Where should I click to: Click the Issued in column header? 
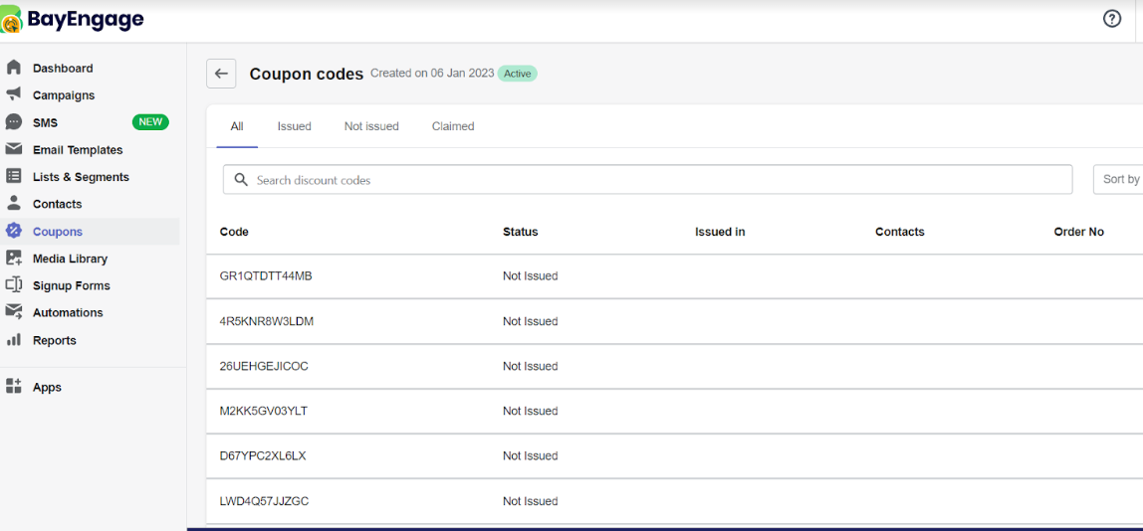coord(720,232)
